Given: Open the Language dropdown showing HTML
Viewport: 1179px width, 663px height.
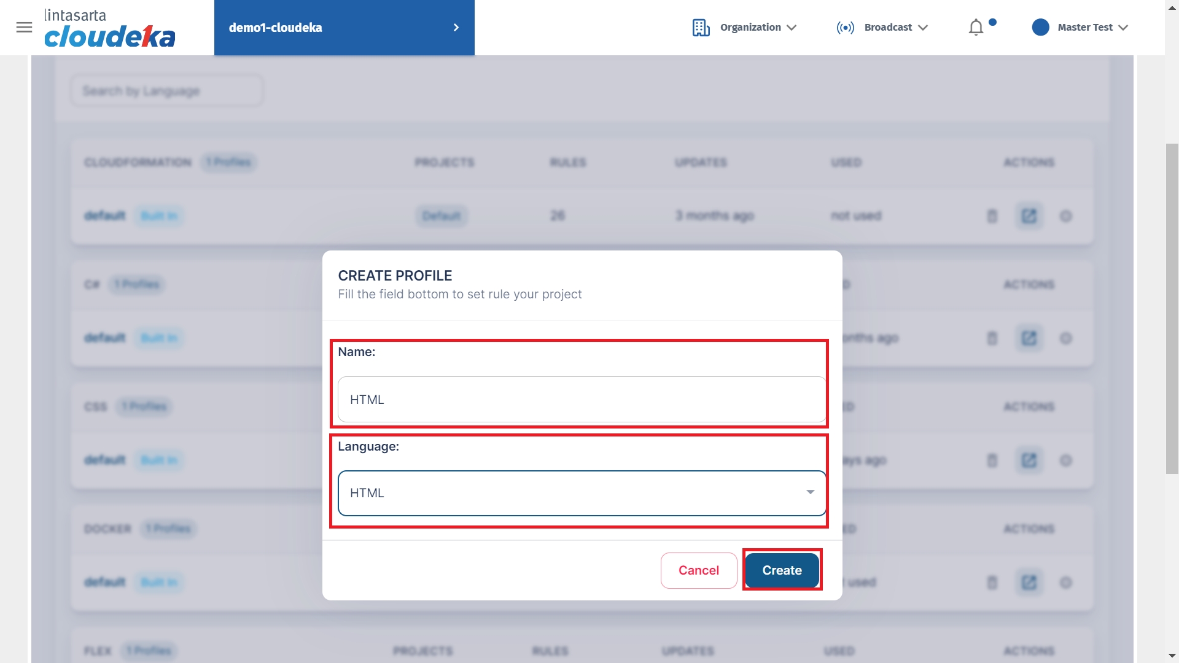Looking at the screenshot, I should point(582,493).
